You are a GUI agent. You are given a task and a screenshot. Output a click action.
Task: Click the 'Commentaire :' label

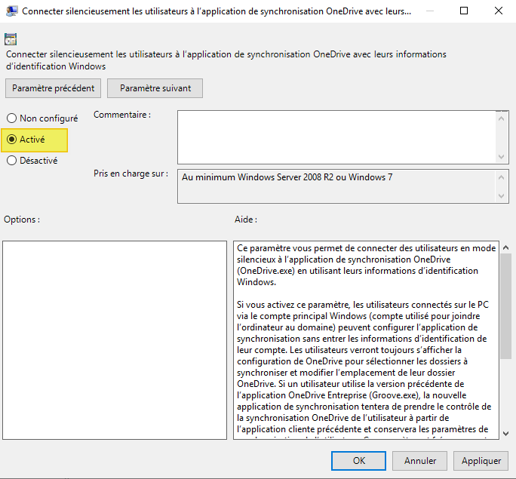coord(122,115)
